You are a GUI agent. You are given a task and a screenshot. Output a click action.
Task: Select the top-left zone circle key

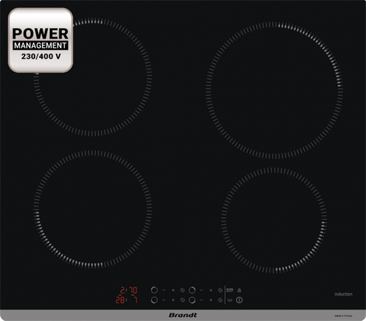coord(154,290)
